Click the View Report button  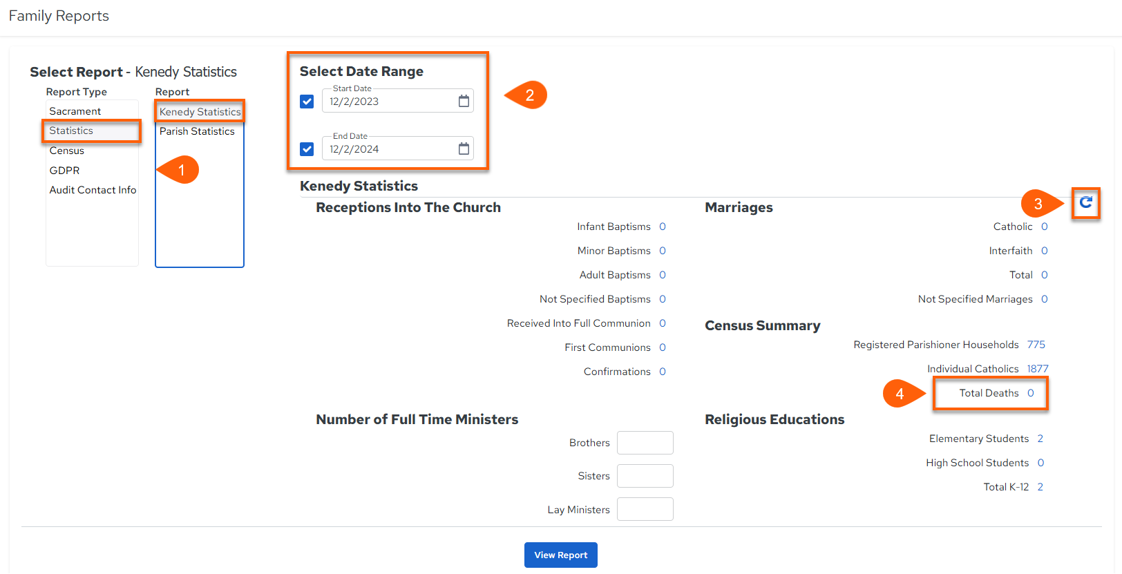[x=561, y=555]
